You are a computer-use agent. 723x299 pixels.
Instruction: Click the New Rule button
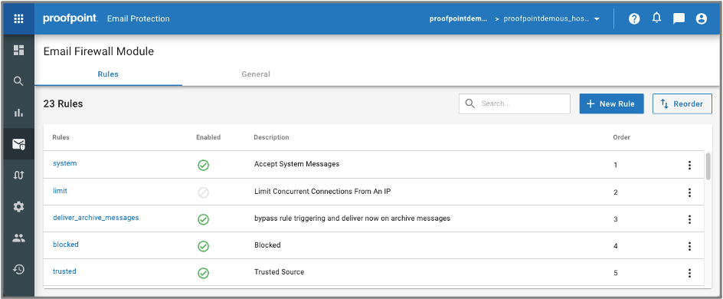611,103
